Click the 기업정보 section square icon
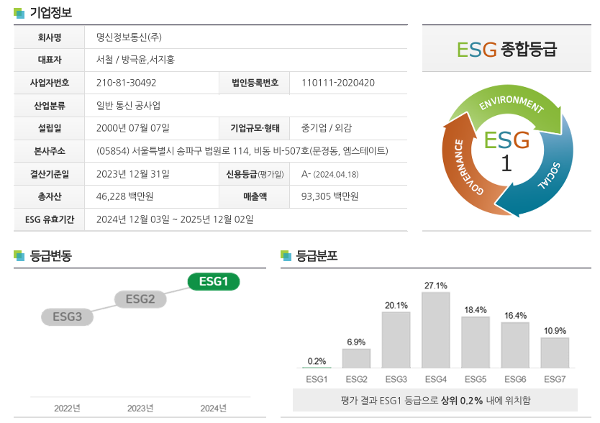 19,13
